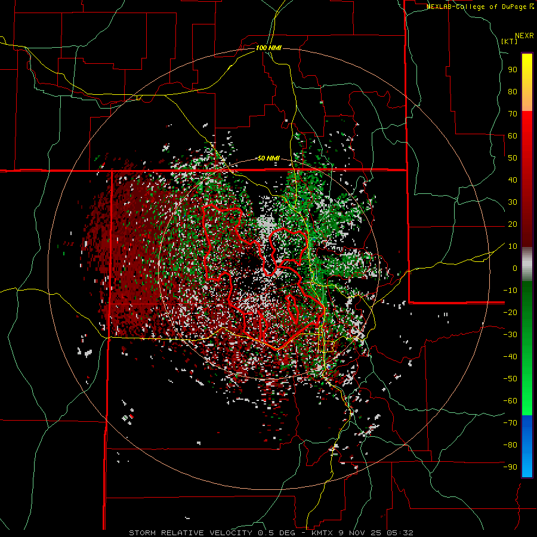Image resolution: width=537 pixels, height=537 pixels.
Task: Click the 0 value on the velocity scale
Action: coord(515,268)
